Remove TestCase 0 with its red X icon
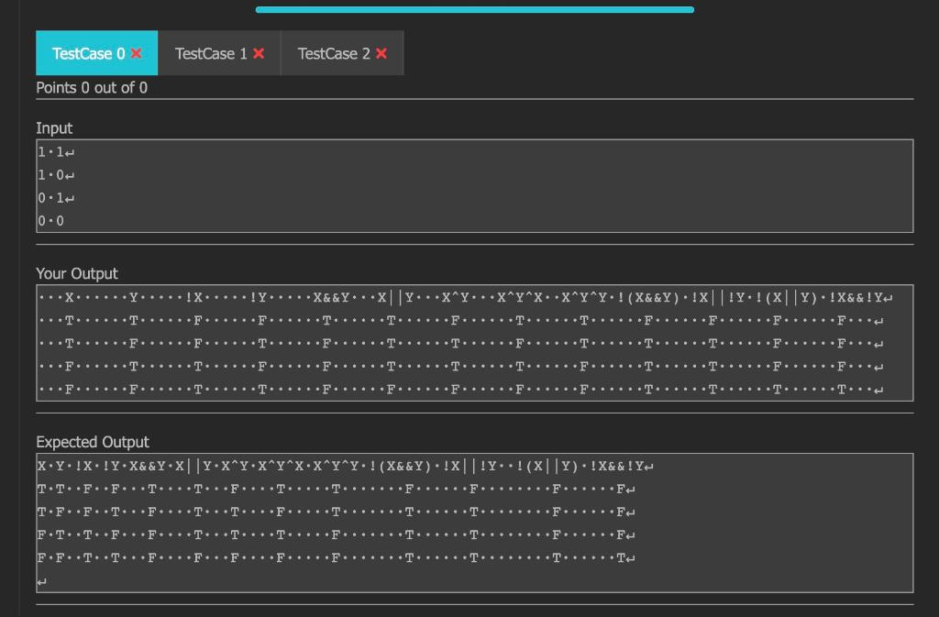The image size is (939, 617). [x=136, y=52]
